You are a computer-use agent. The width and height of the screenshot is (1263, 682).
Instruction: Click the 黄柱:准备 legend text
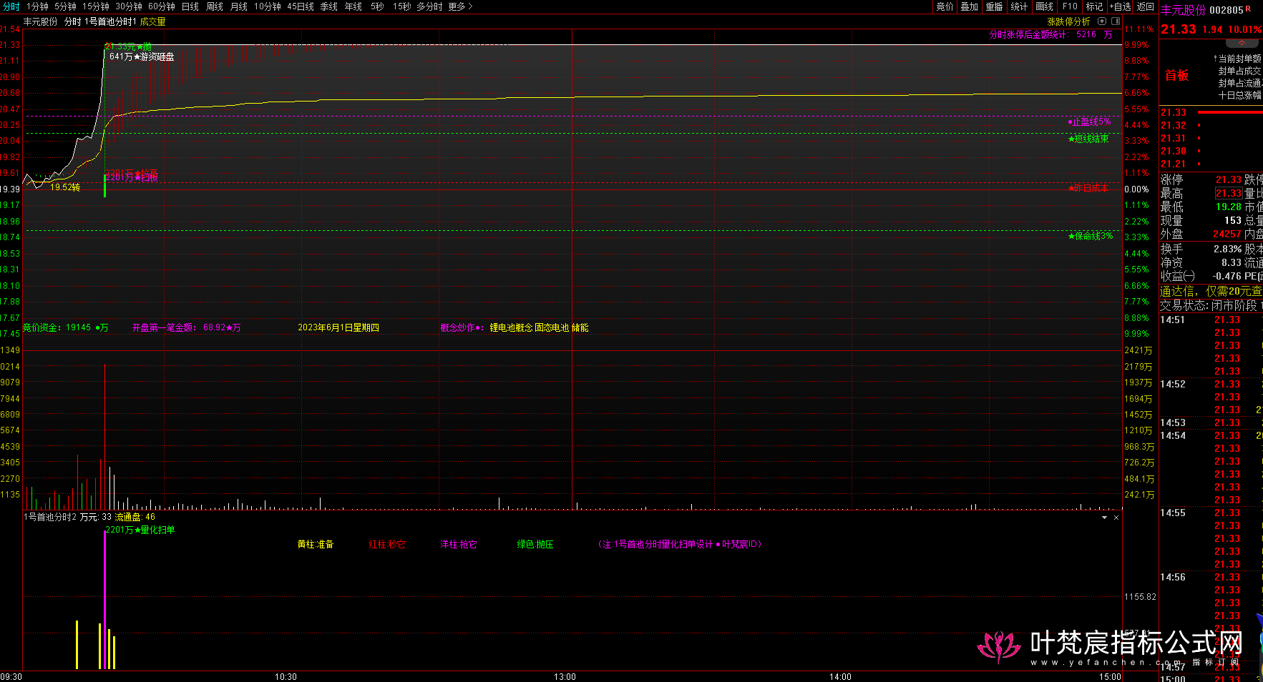316,544
